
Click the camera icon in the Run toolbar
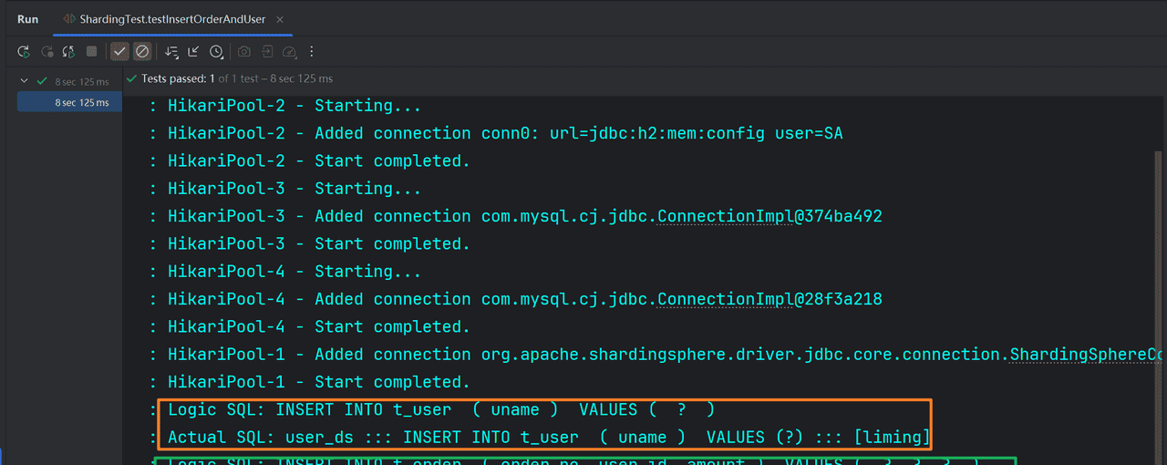(x=244, y=52)
